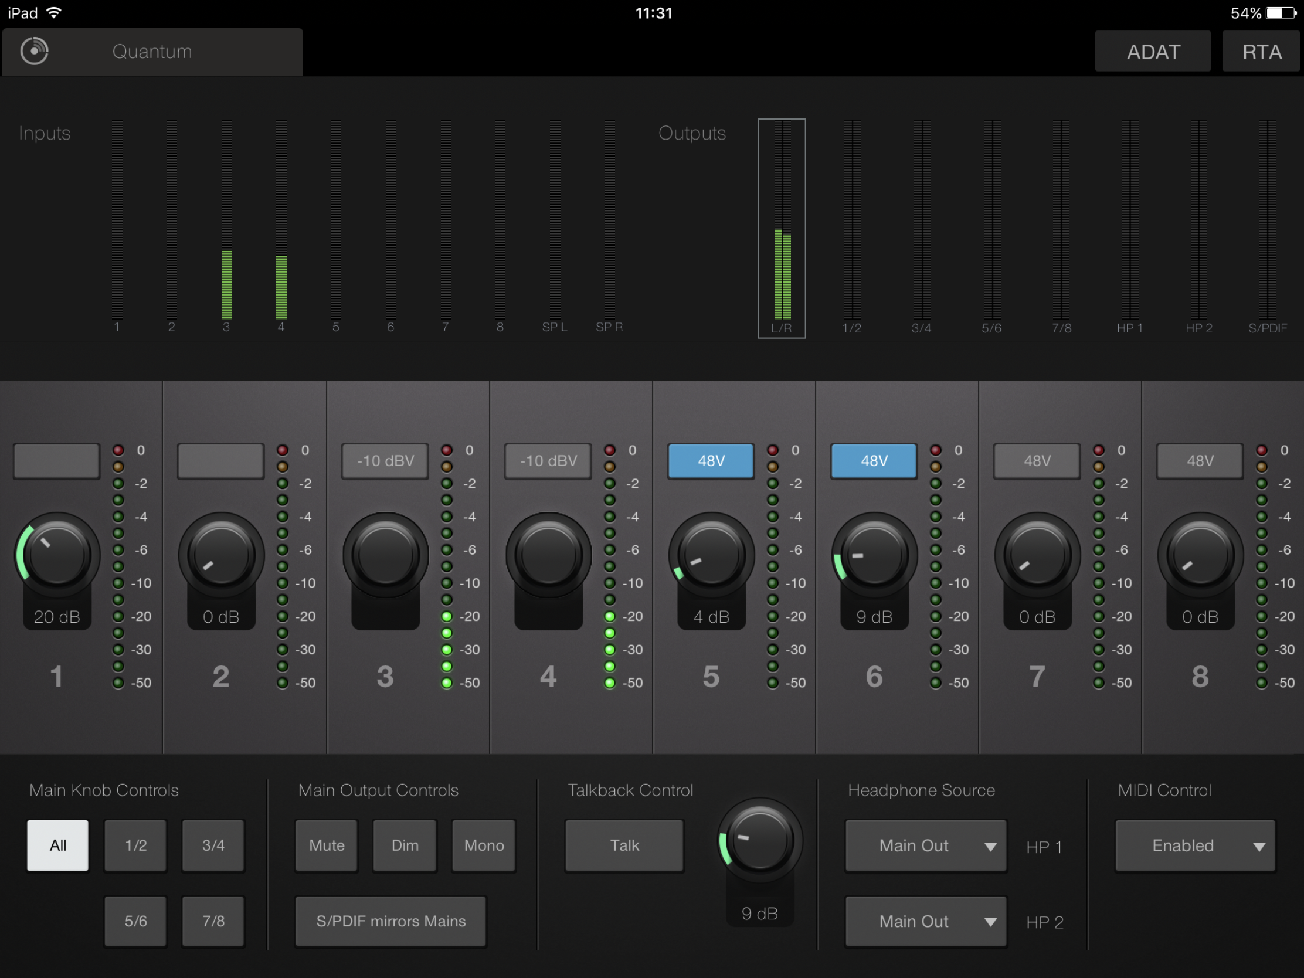Toggle channel 3 -10 dBV button
Image resolution: width=1304 pixels, height=978 pixels.
coord(385,461)
